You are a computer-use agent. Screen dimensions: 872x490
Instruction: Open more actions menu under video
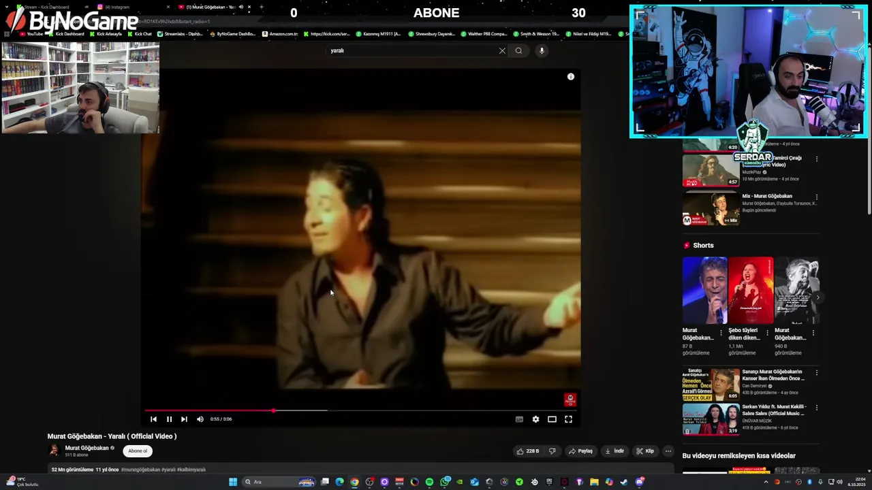click(x=668, y=451)
